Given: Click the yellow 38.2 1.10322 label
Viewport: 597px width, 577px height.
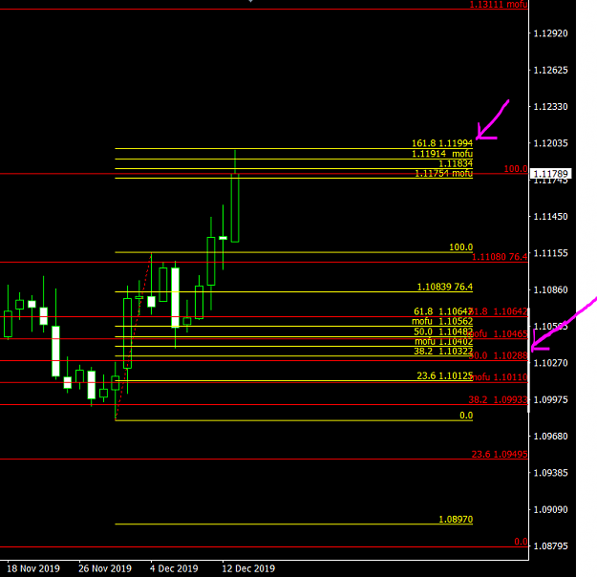Looking at the screenshot, I should 443,351.
